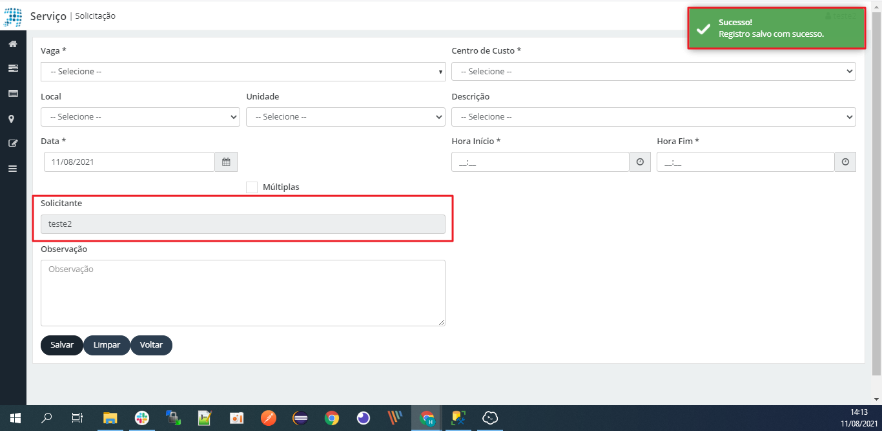Click the Voltar button
This screenshot has height=431, width=882.
(151, 345)
